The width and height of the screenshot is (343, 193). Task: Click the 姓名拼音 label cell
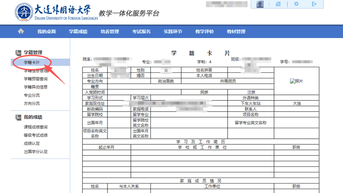click(x=204, y=70)
